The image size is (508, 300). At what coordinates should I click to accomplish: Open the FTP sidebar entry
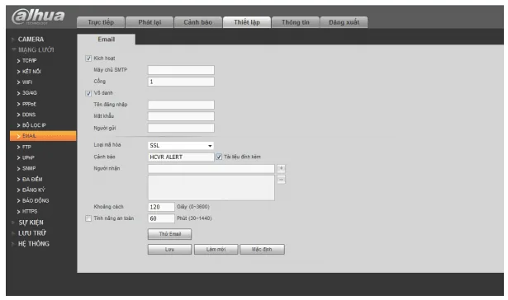[x=24, y=147]
